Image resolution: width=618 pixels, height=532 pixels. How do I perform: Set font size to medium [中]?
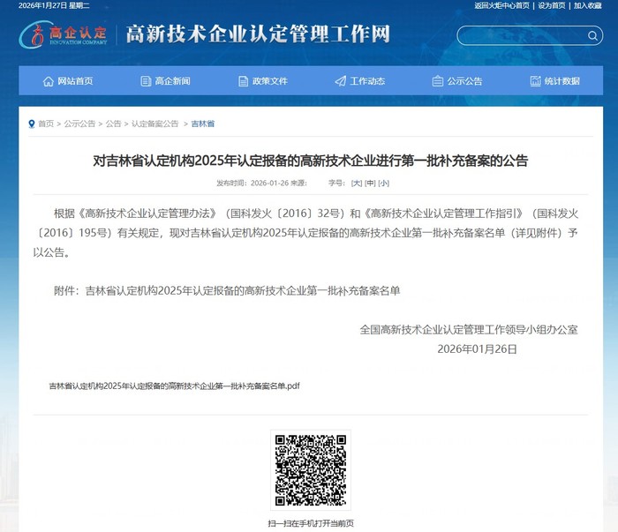tap(370, 183)
